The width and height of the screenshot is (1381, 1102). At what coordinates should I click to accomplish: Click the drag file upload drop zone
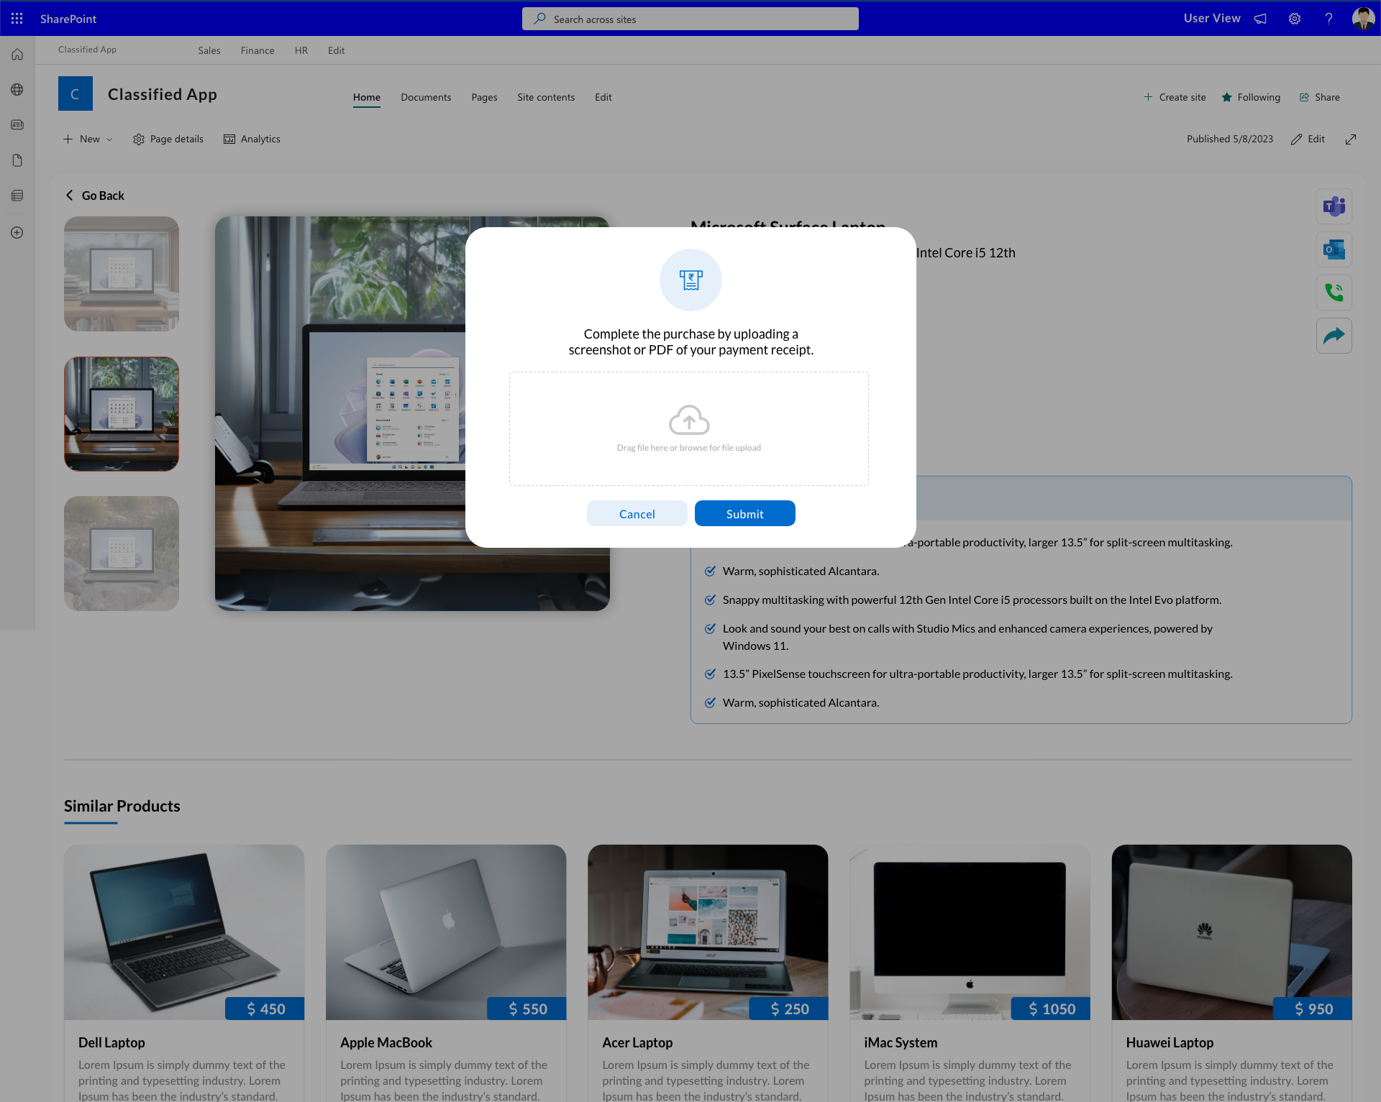coord(689,429)
